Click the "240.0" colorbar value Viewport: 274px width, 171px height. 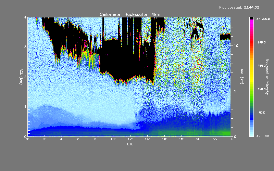[x=262, y=42]
